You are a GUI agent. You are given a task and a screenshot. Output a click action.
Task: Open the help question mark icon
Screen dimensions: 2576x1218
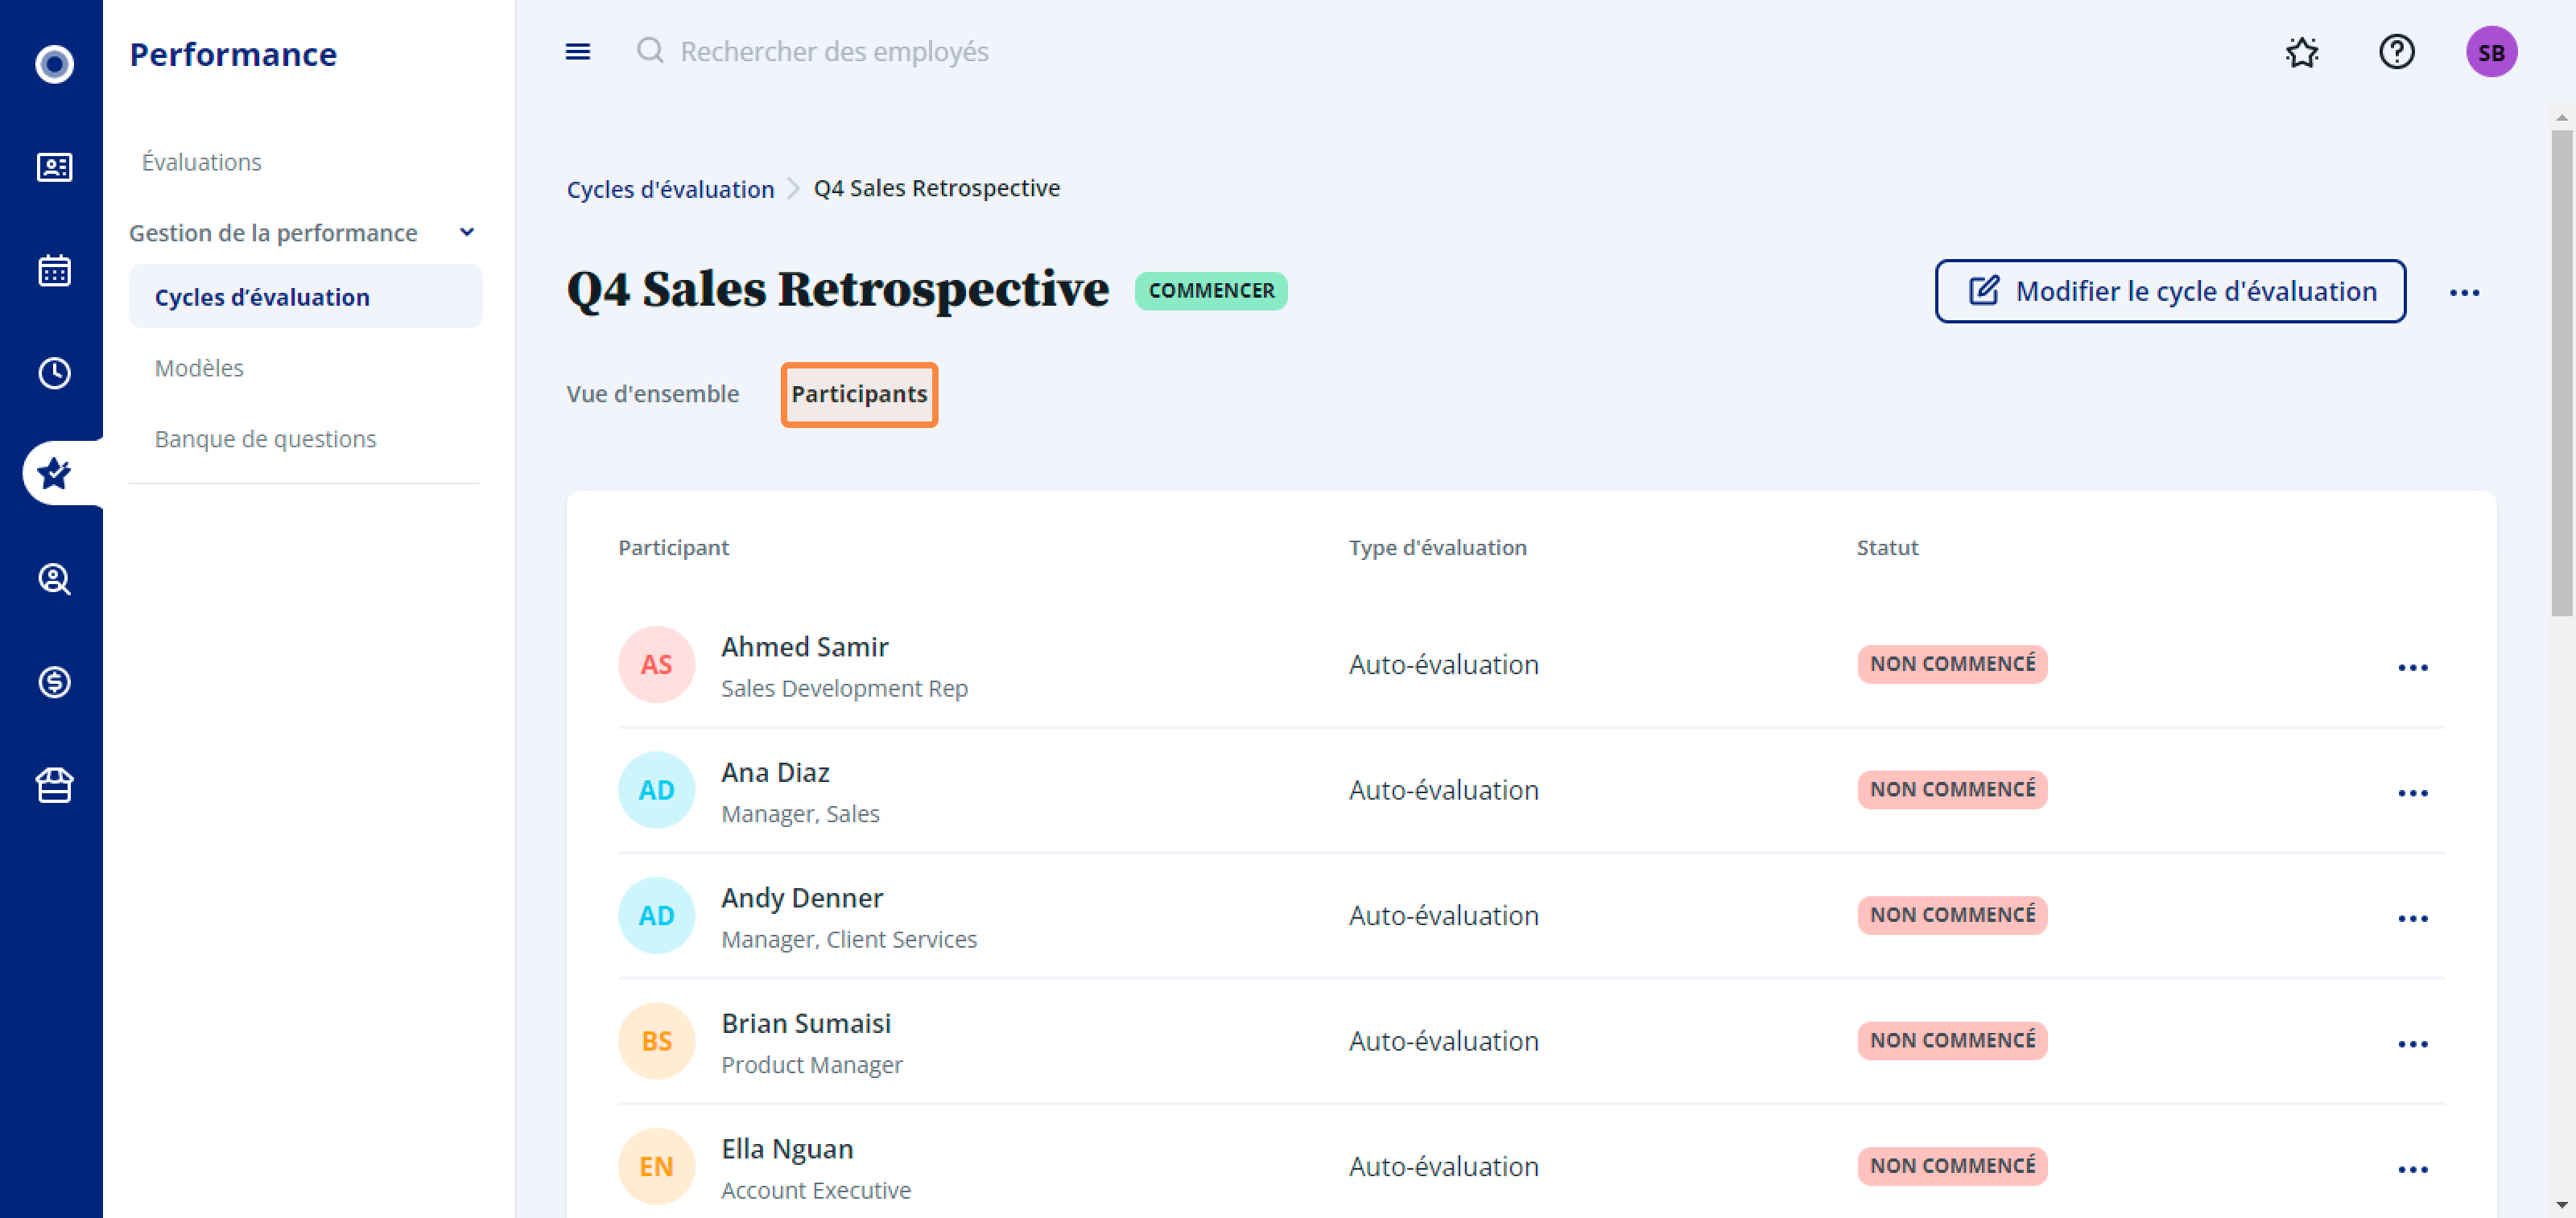point(2396,51)
